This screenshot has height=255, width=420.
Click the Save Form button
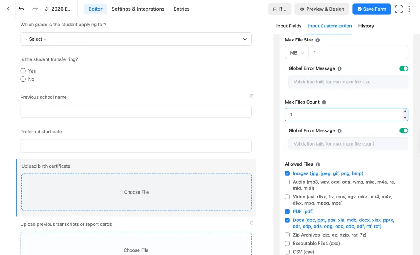click(372, 9)
